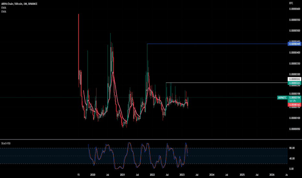
Task: Click the Jul label between 2020 and 2021
Action: 108,175
